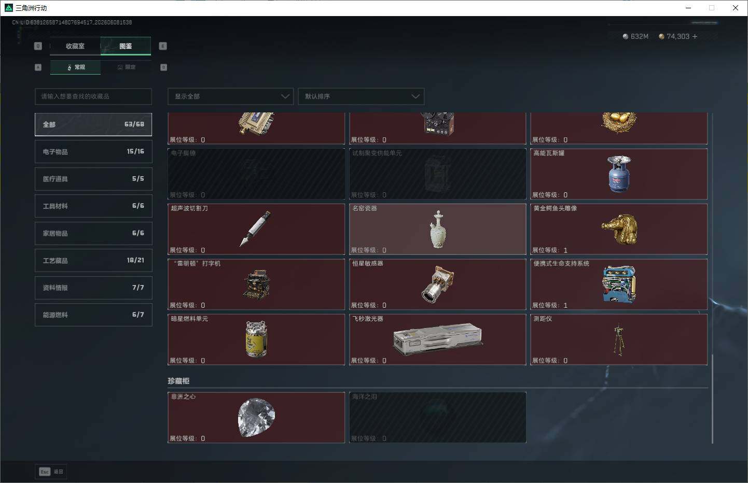Select the tape recorder item card
The width and height of the screenshot is (748, 483).
click(438, 128)
